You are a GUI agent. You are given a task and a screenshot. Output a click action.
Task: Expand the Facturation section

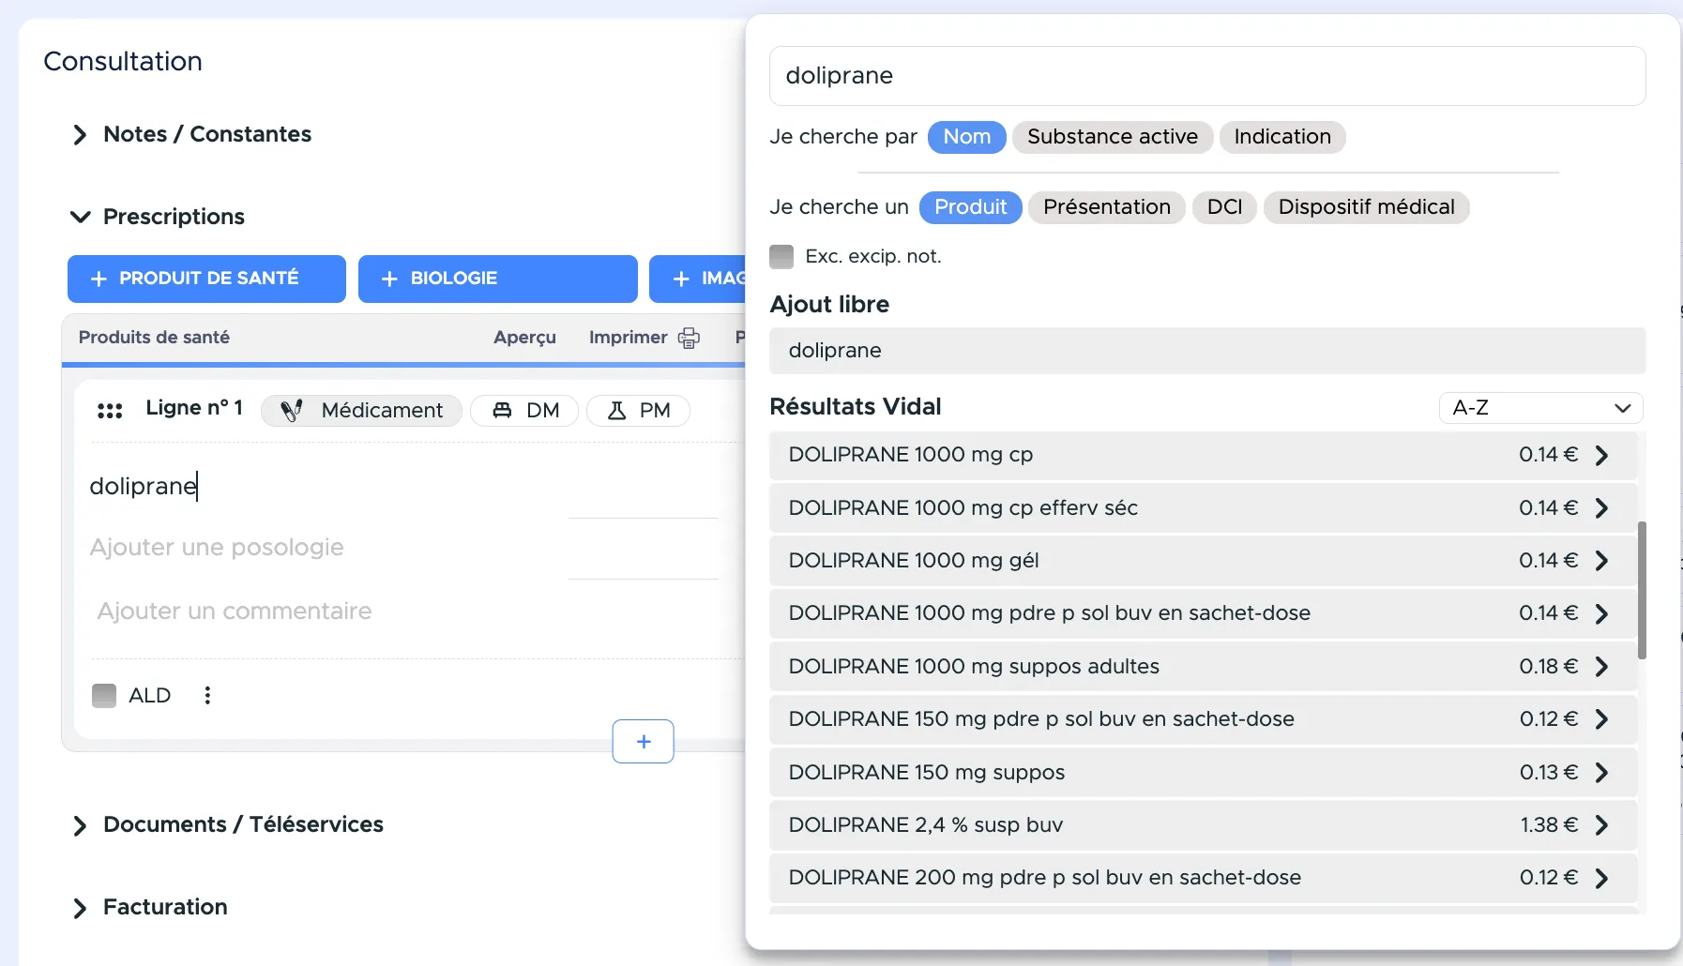tap(80, 908)
